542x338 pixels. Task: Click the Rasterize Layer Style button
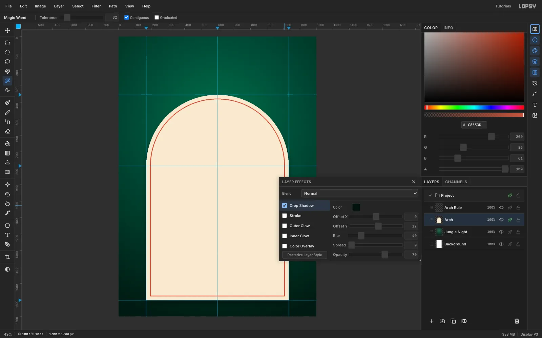click(305, 255)
